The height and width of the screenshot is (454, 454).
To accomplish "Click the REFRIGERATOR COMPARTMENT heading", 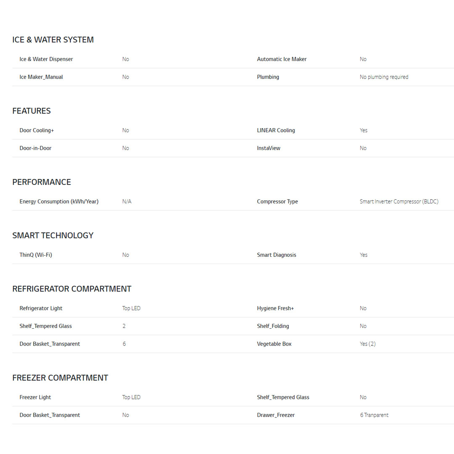I will coord(72,289).
